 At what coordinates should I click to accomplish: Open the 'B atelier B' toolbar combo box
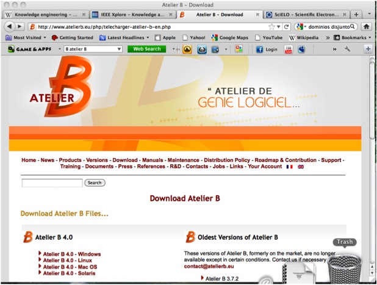(x=93, y=49)
